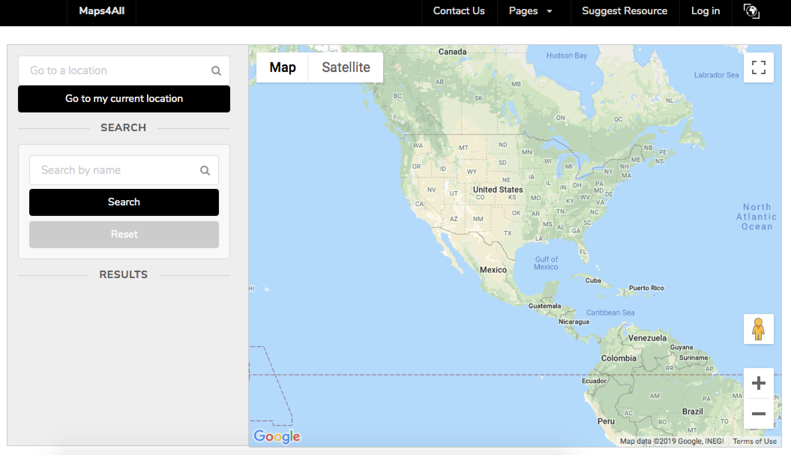The width and height of the screenshot is (791, 455).
Task: Toggle fullscreen map view
Action: tap(758, 67)
